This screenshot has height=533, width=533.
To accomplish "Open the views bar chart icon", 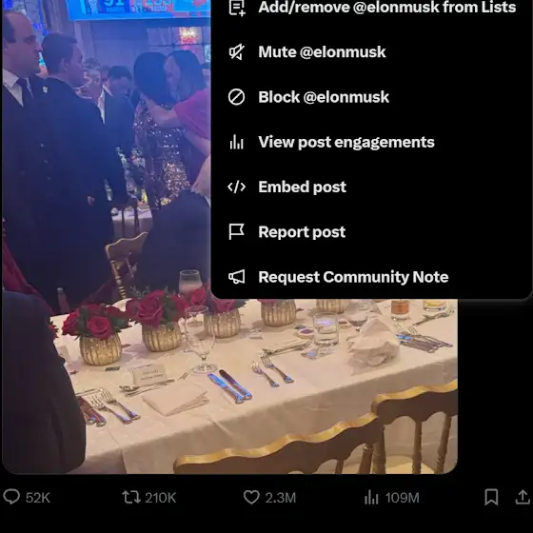I will [371, 498].
